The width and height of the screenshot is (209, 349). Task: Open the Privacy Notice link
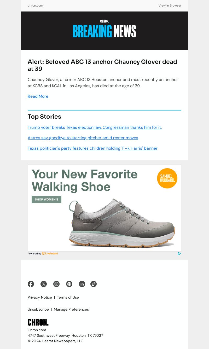coord(40,297)
